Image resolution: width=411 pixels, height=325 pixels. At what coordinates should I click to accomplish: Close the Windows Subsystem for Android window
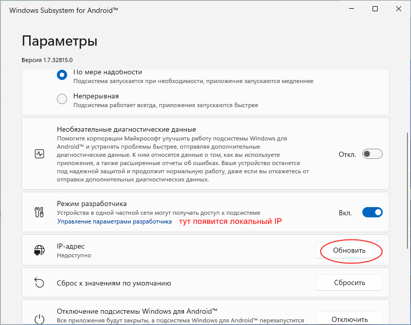point(399,9)
